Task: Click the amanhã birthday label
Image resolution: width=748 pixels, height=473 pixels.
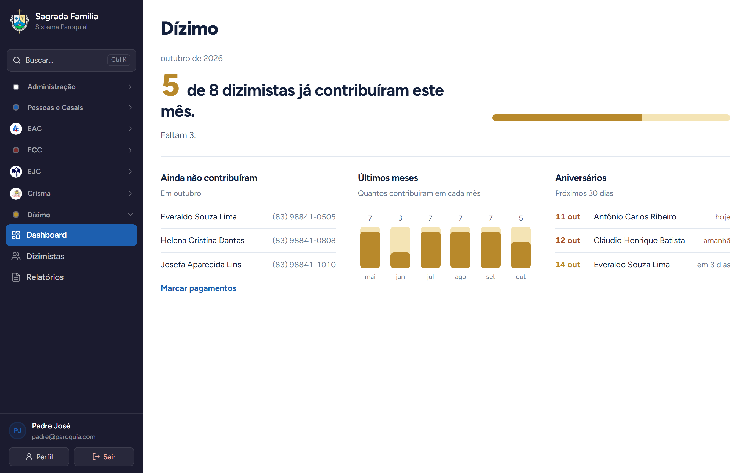Action: [717, 241]
